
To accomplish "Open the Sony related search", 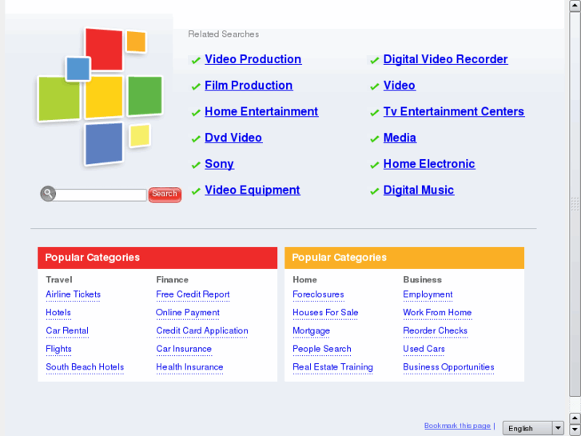I will pos(219,164).
